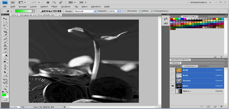Select the Eraser tool
The image size is (229, 109).
tap(5, 52)
